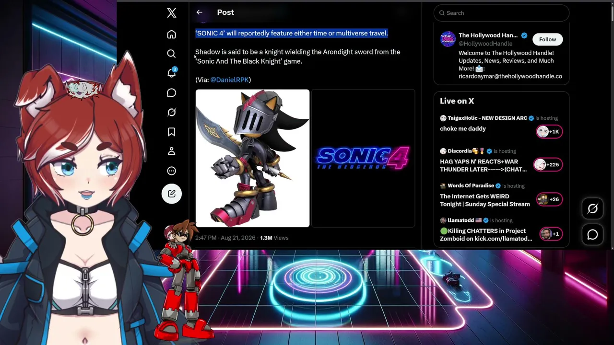This screenshot has width=614, height=345.
Task: Click llamatodd's small host avatar
Action: (443, 220)
